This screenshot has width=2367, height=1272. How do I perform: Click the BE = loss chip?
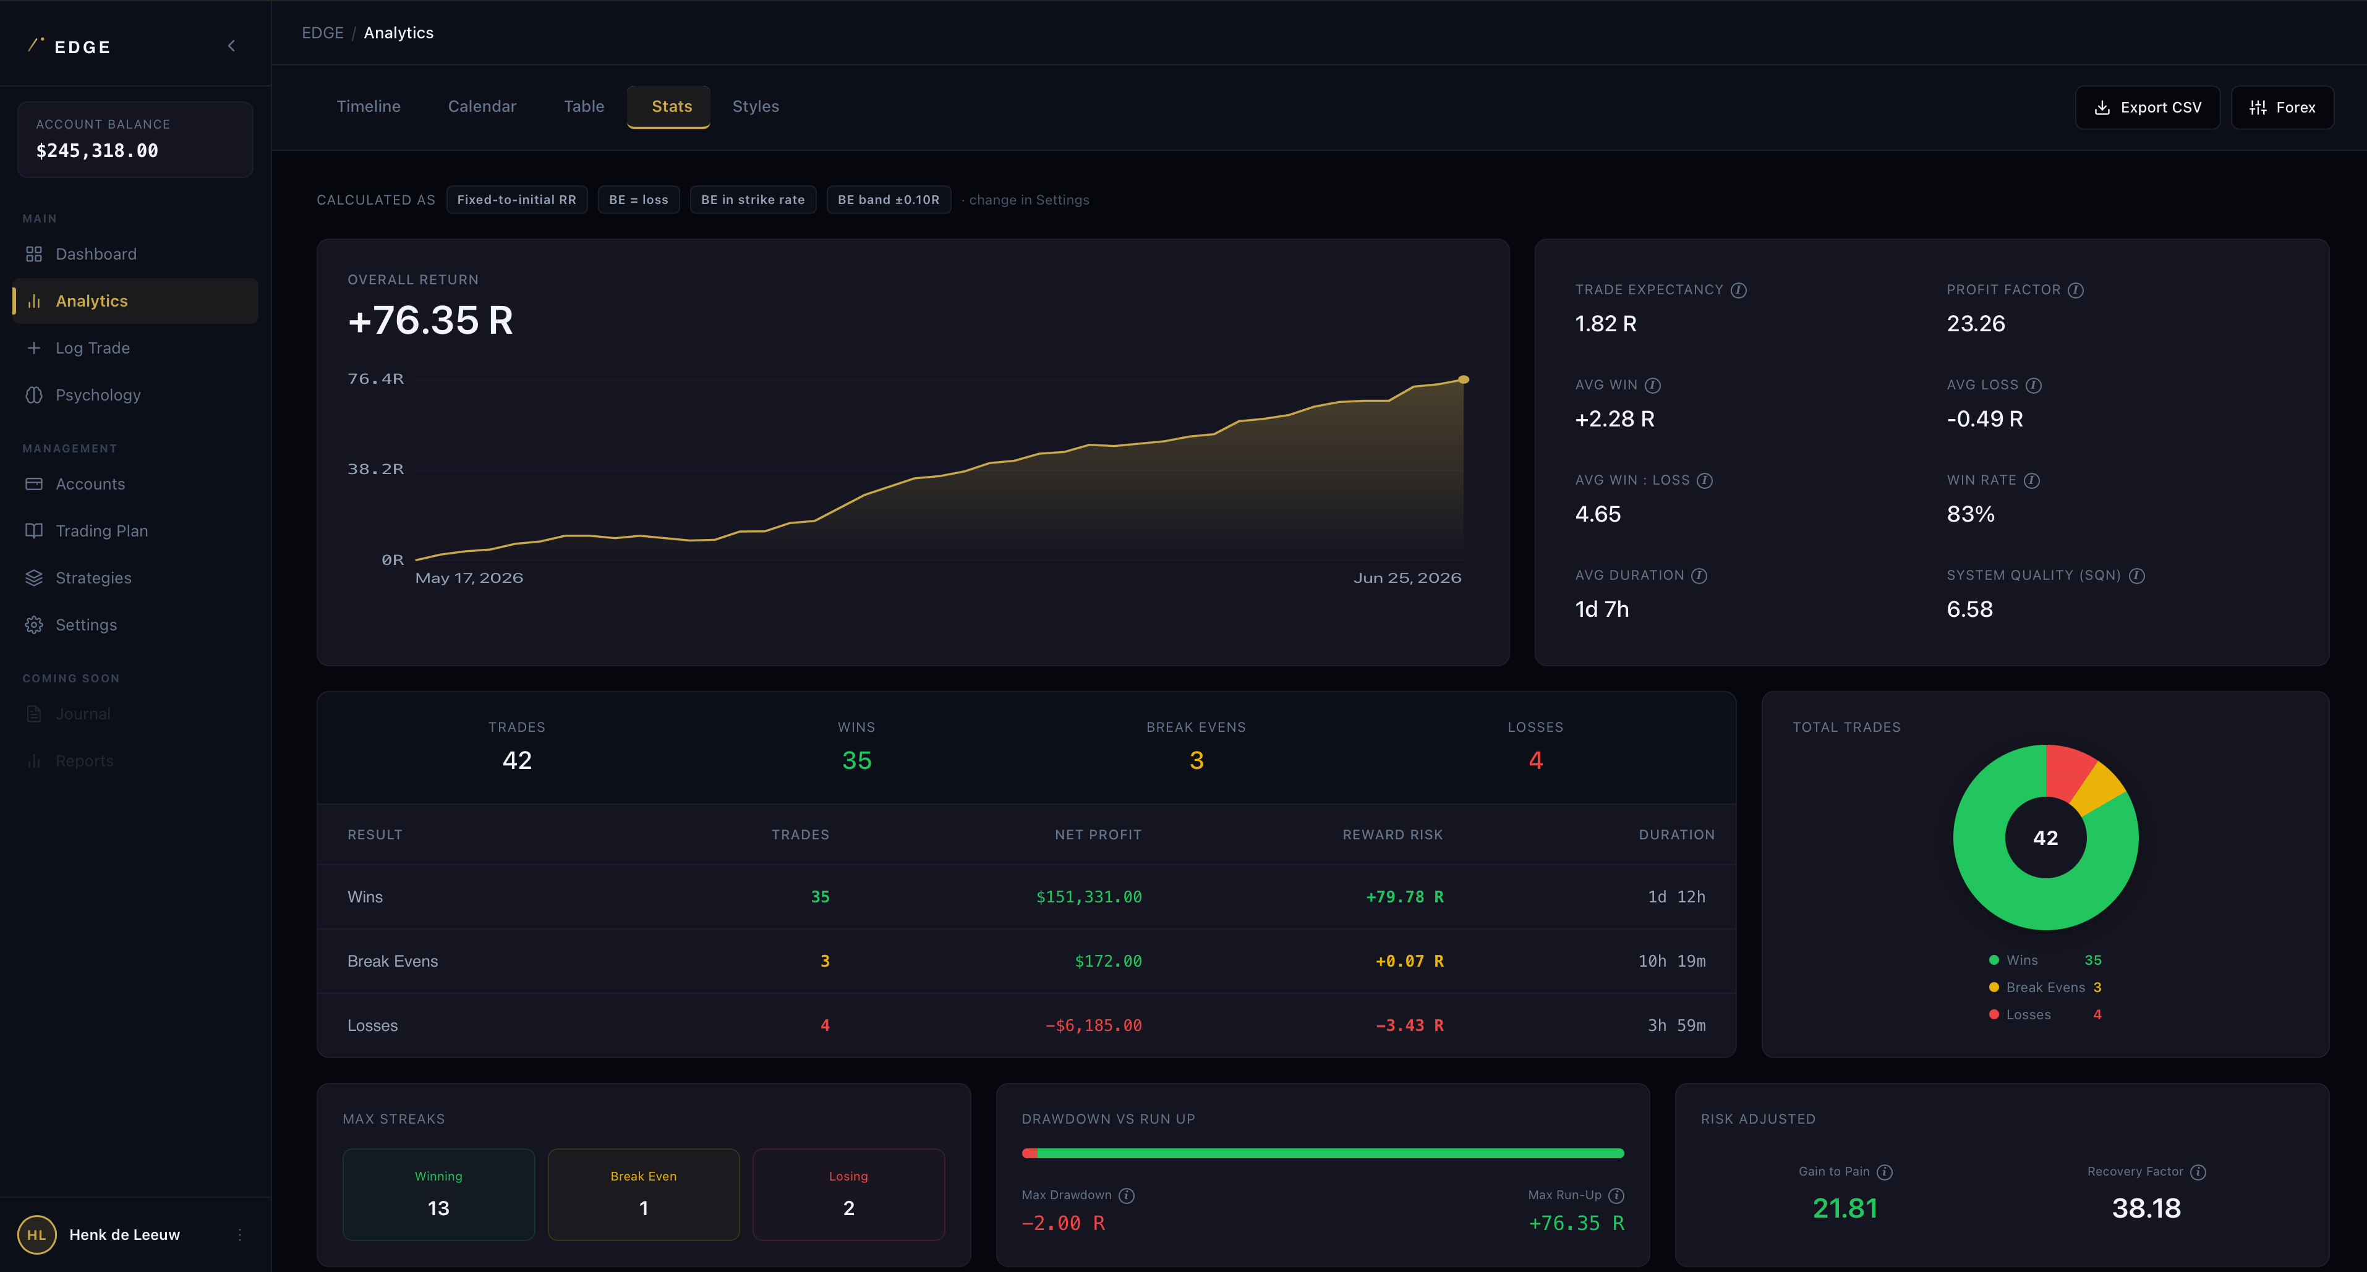tap(639, 200)
